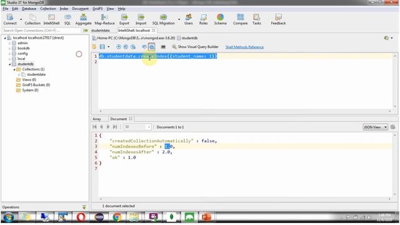Viewport: 400px width, 225px height.
Task: Open the Roles manager
Action: (203, 19)
